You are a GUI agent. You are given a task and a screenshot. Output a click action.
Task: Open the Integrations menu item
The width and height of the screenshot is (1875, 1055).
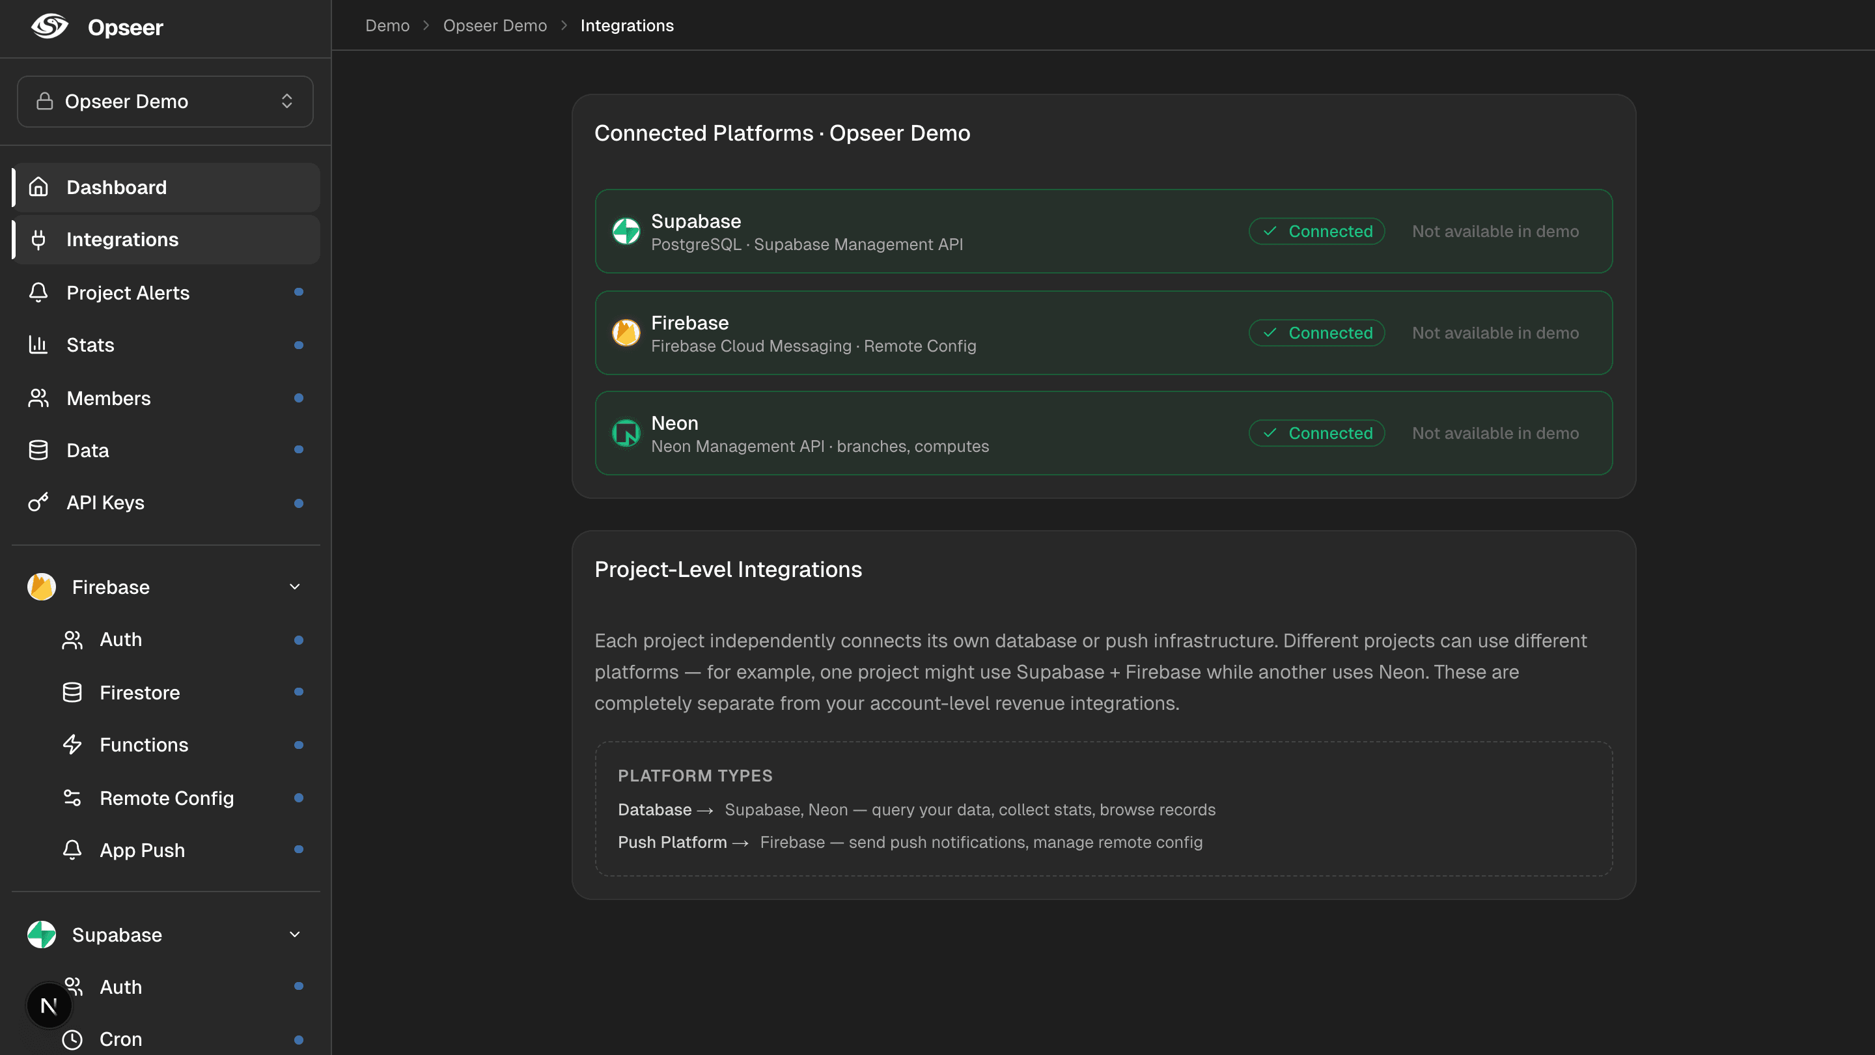tap(167, 240)
